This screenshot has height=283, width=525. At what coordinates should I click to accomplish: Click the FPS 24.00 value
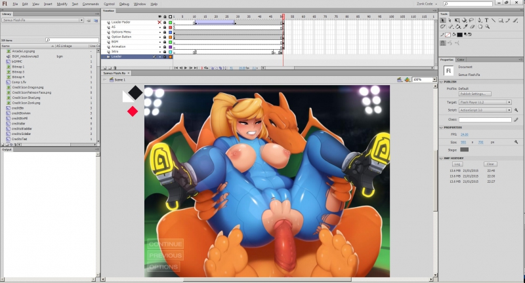[465, 134]
